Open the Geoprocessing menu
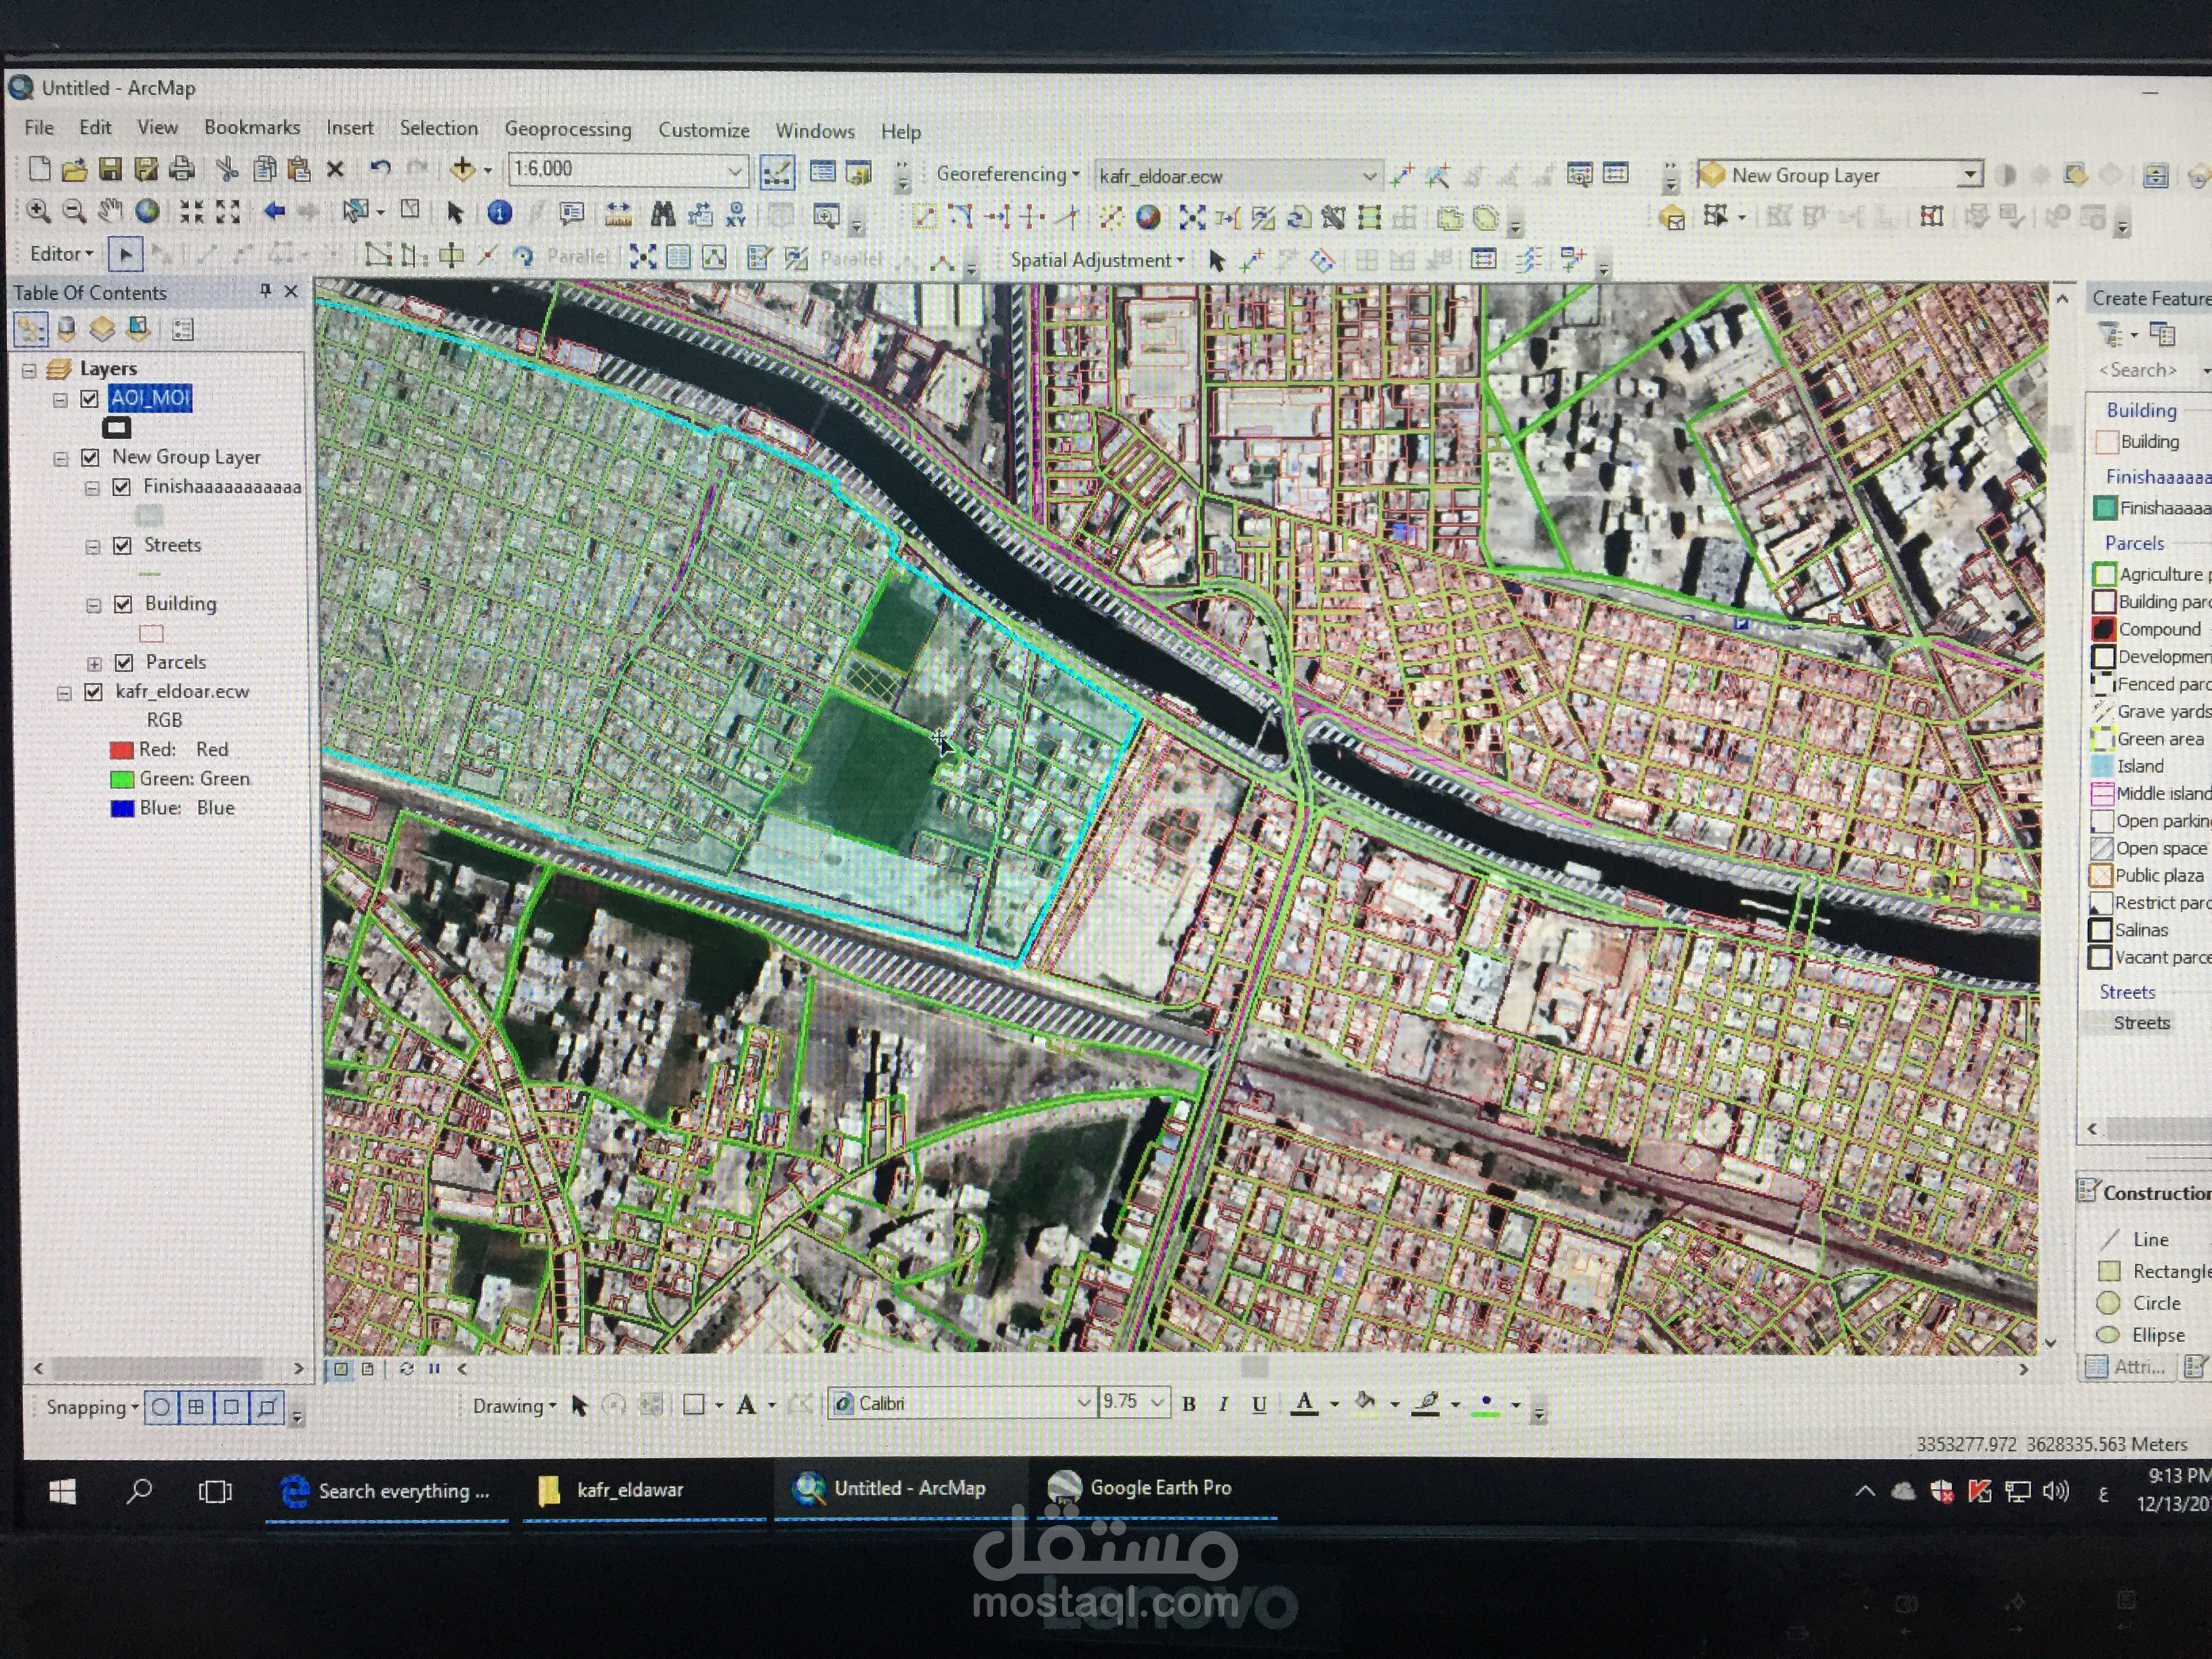The height and width of the screenshot is (1659, 2212). point(568,129)
